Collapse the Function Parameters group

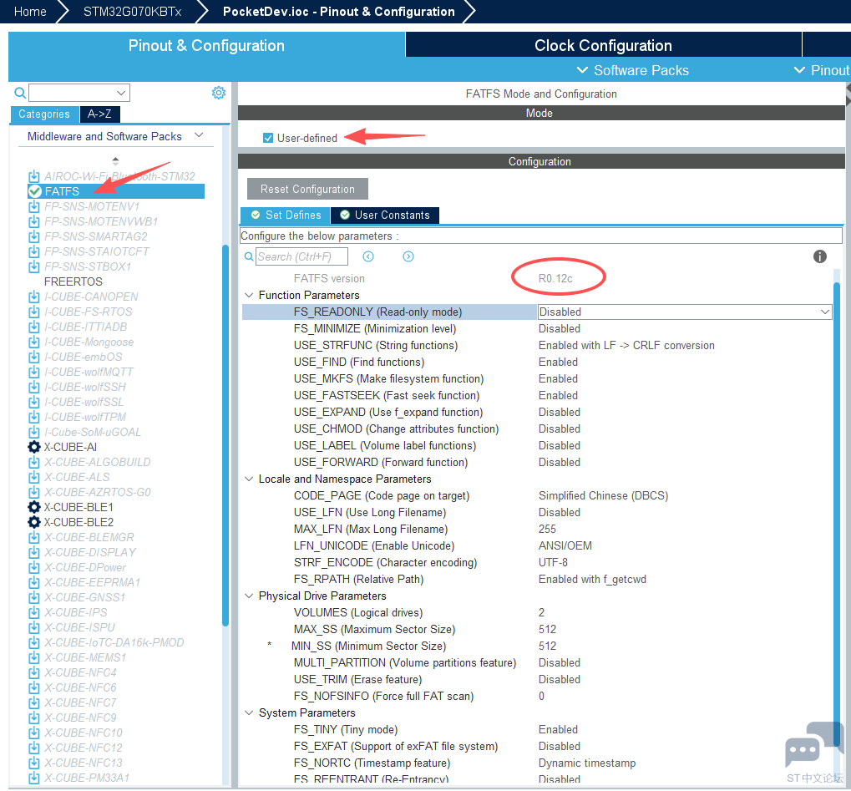tap(249, 296)
